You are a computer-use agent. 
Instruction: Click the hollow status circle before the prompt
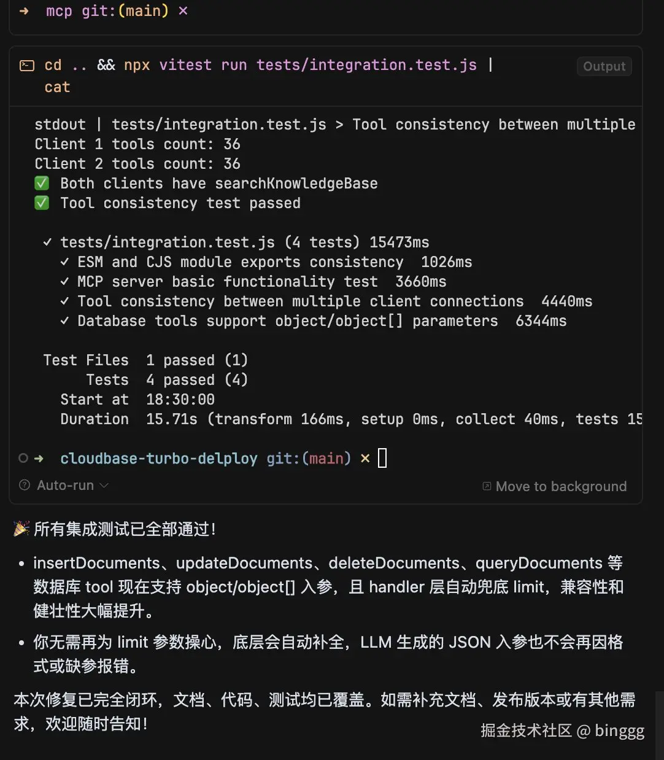click(23, 458)
